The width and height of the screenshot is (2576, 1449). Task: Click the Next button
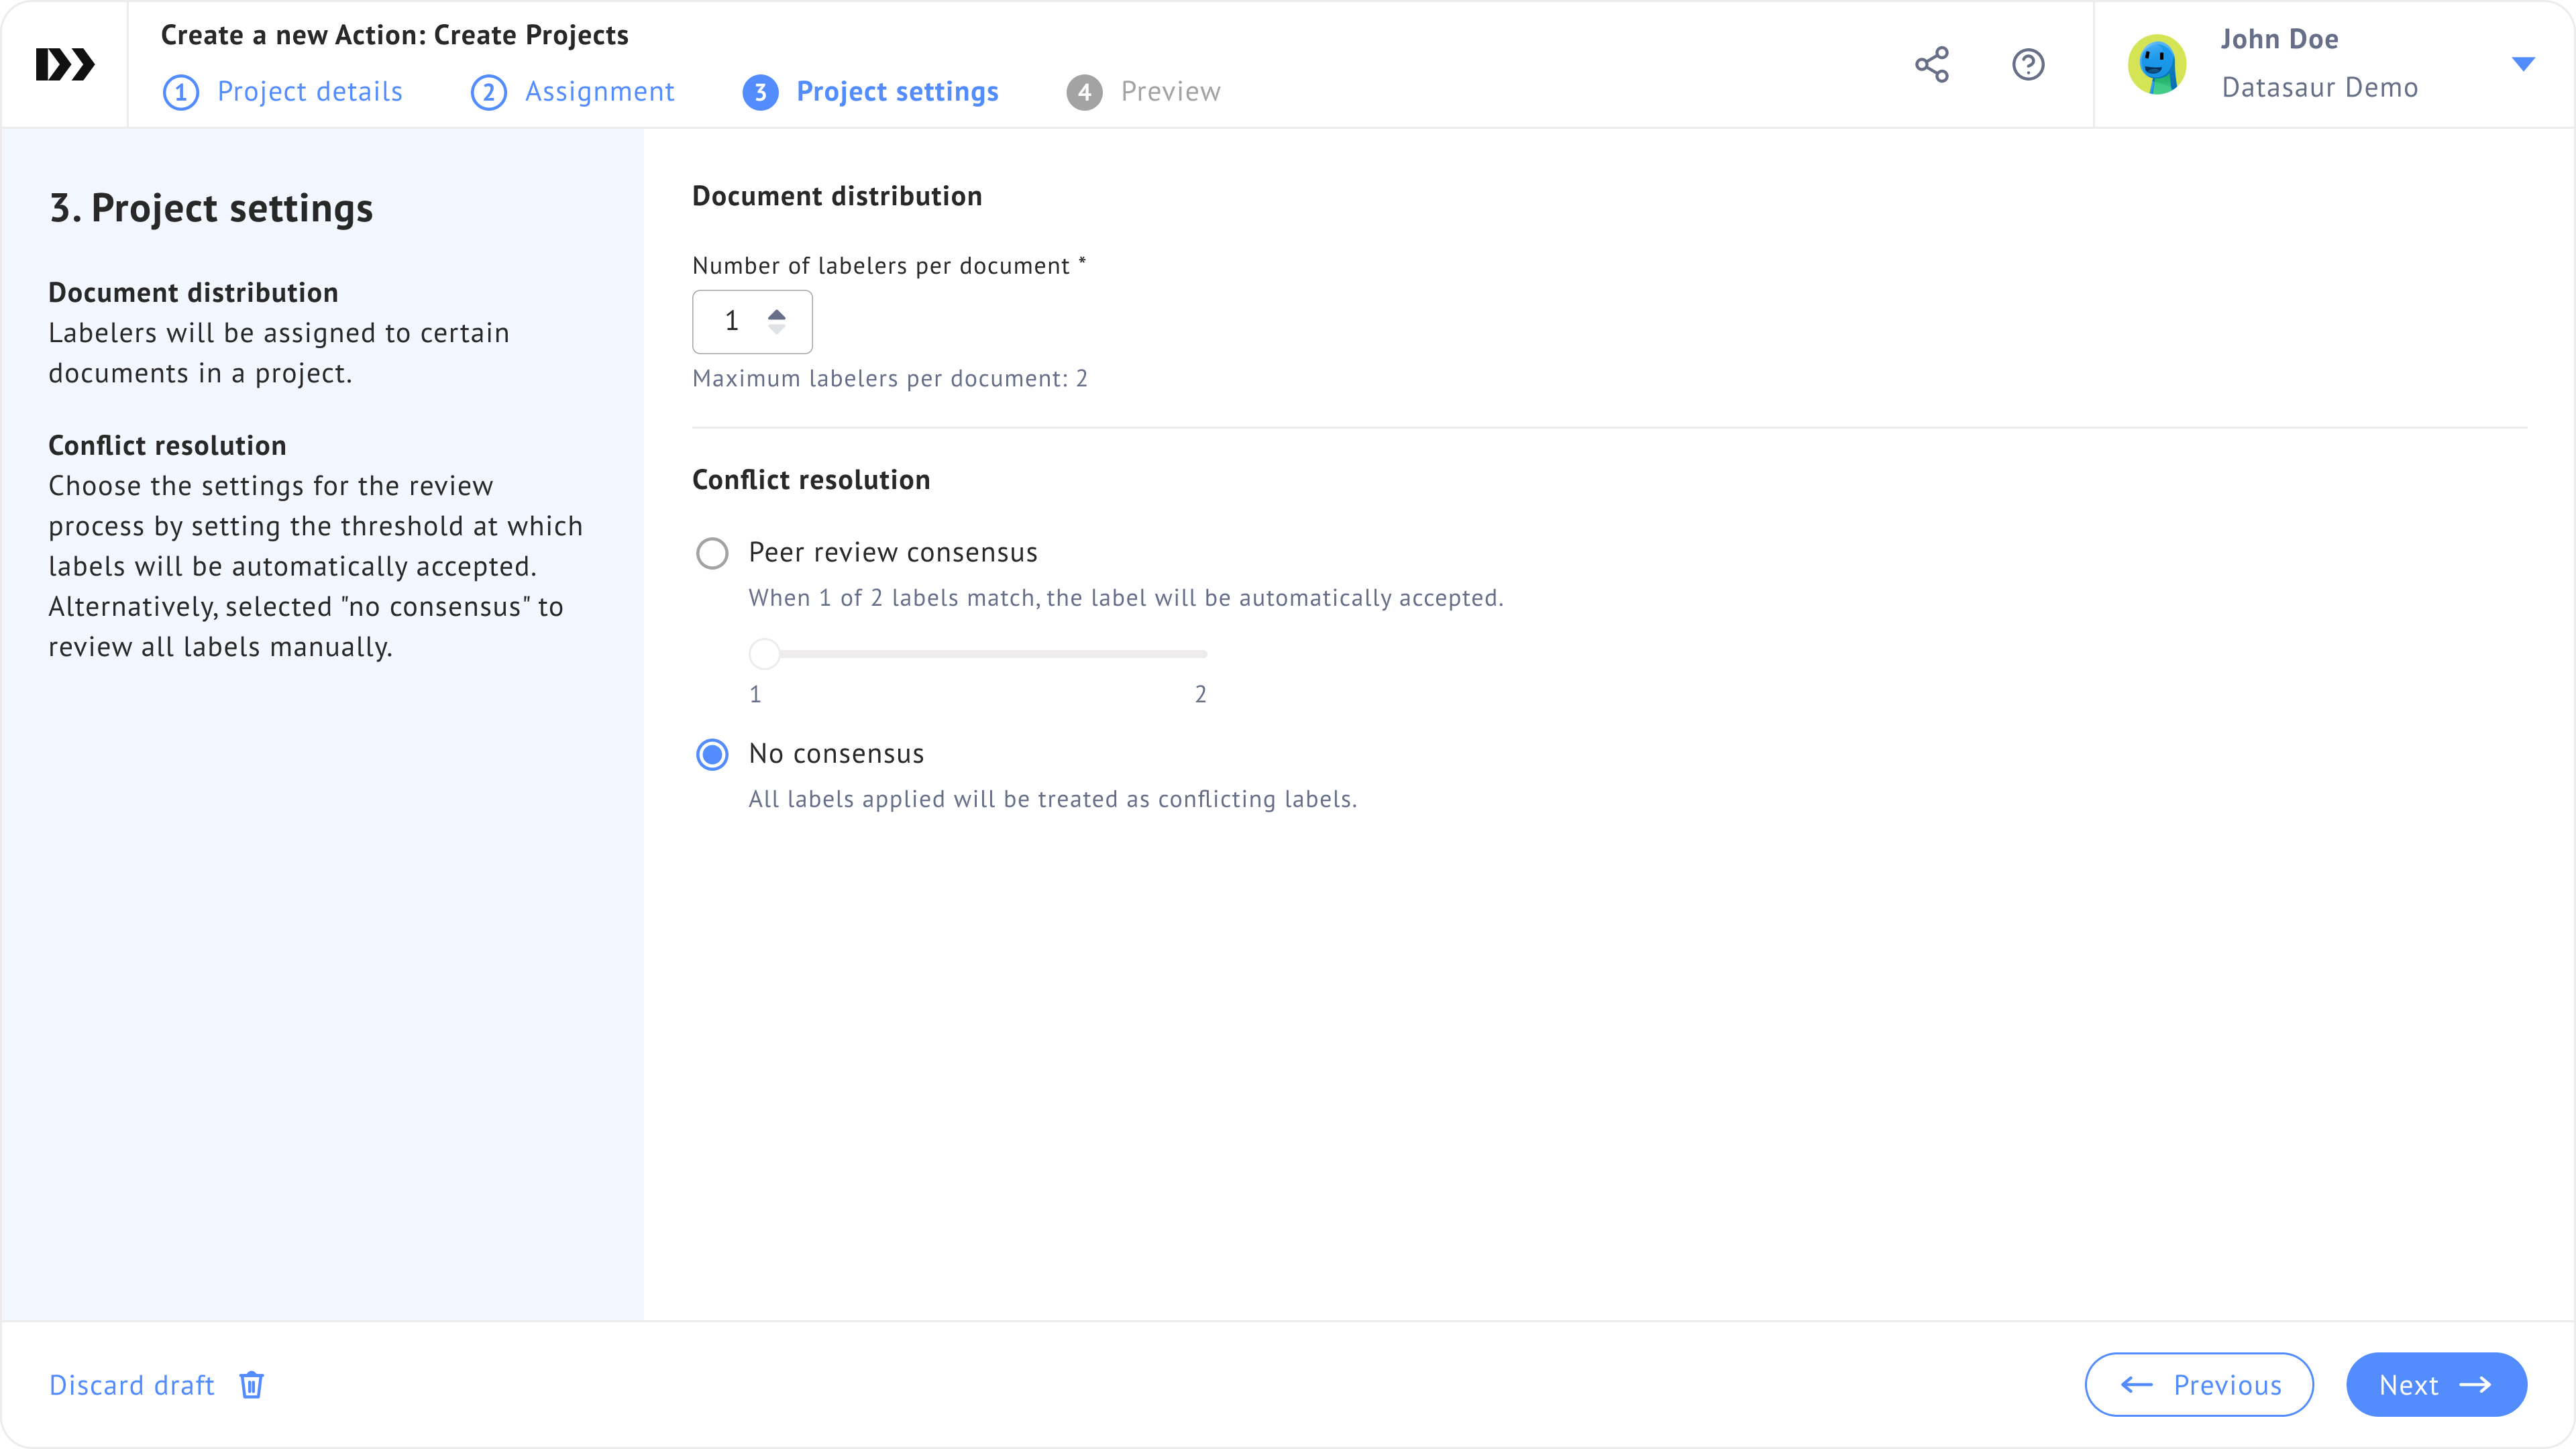[2435, 1384]
